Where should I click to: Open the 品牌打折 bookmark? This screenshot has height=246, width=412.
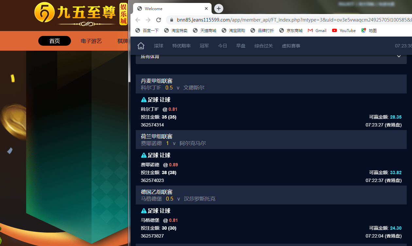pyautogui.click(x=262, y=30)
